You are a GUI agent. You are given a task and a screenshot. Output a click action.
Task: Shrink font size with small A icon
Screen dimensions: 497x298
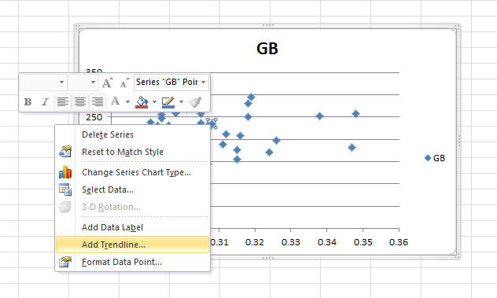pyautogui.click(x=124, y=83)
